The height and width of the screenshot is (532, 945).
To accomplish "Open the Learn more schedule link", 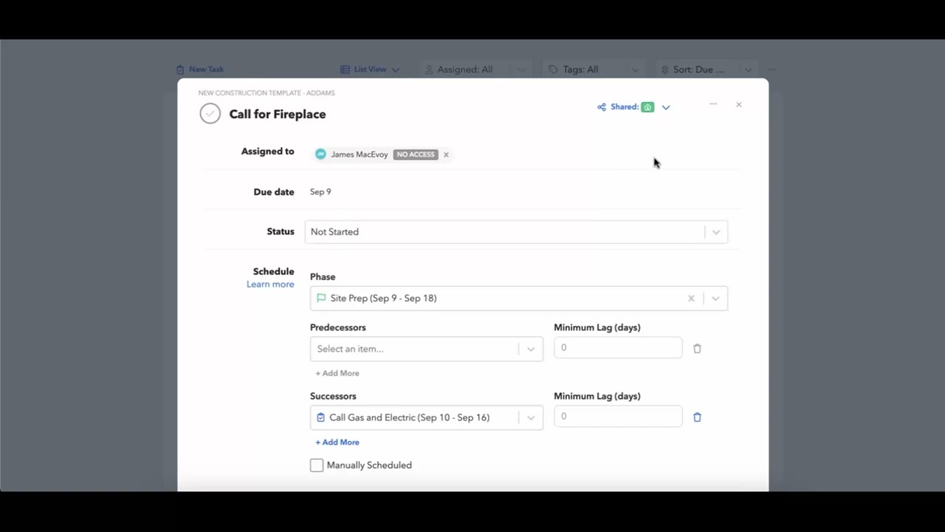I will (270, 284).
